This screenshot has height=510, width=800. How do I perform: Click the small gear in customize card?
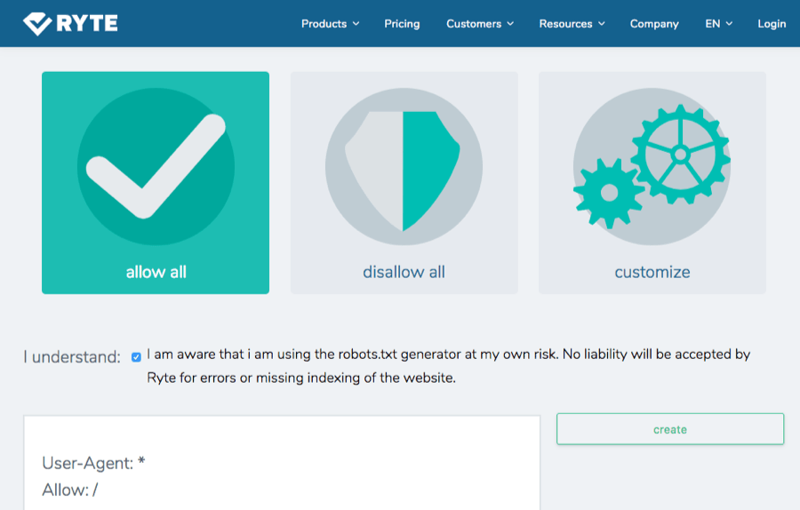tap(608, 193)
